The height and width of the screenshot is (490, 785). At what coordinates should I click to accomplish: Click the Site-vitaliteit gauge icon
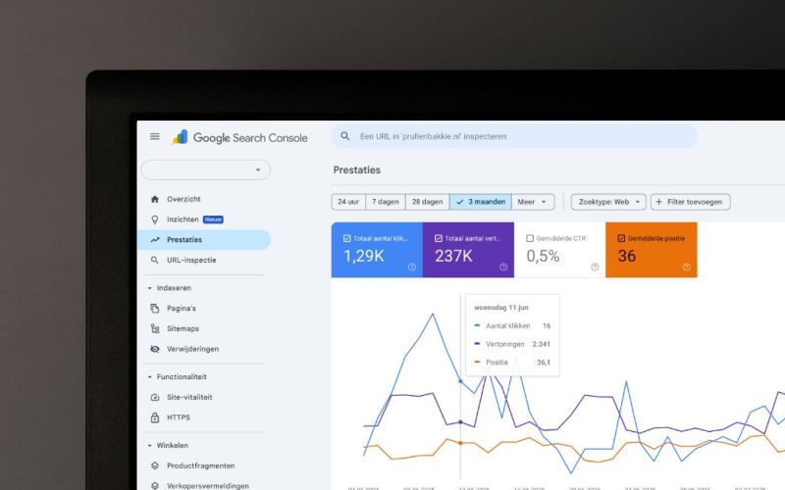pos(155,397)
